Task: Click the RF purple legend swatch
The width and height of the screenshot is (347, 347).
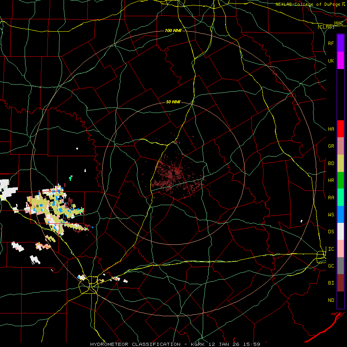Action: point(340,43)
